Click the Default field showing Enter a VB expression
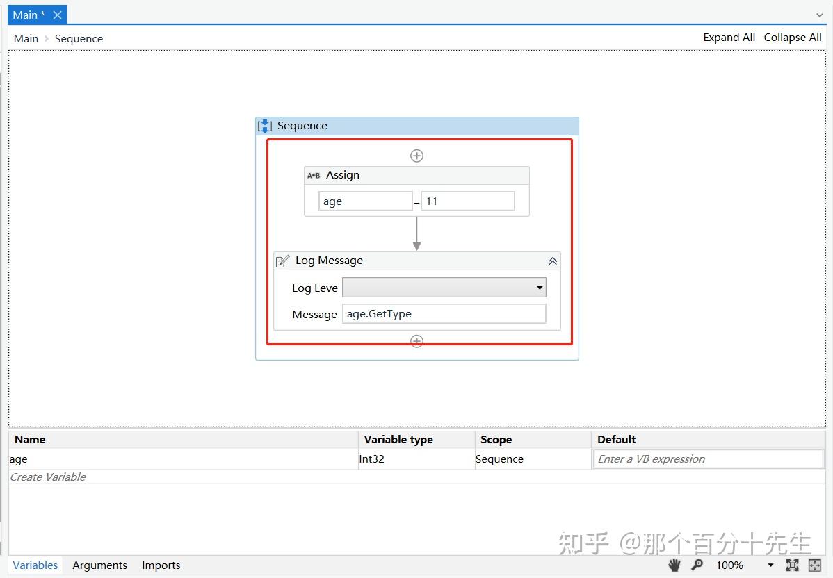Viewport: 833px width, 578px height. pyautogui.click(x=707, y=459)
